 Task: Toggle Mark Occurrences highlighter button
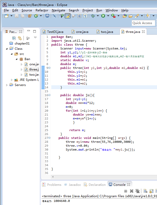[68, 16]
